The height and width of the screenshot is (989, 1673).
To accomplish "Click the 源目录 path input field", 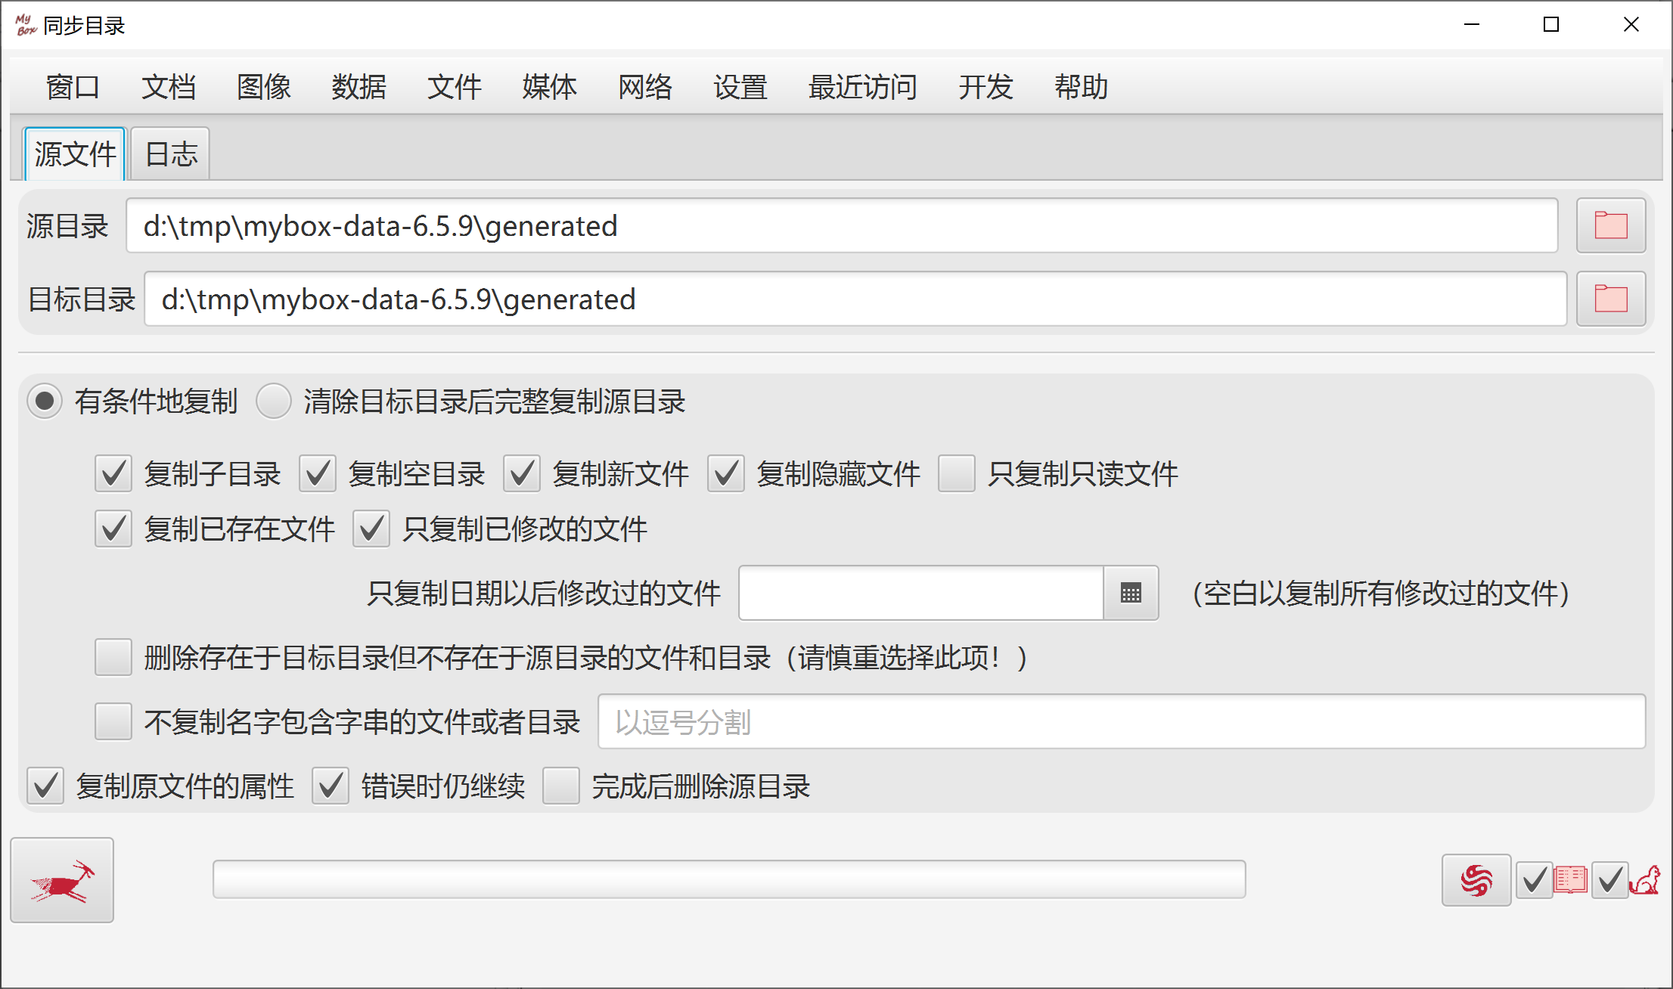I will coord(842,225).
